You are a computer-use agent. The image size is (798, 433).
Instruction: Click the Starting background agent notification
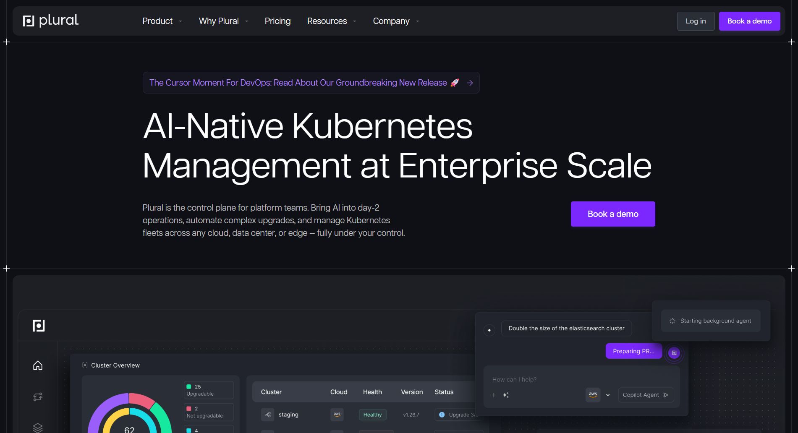click(x=711, y=321)
